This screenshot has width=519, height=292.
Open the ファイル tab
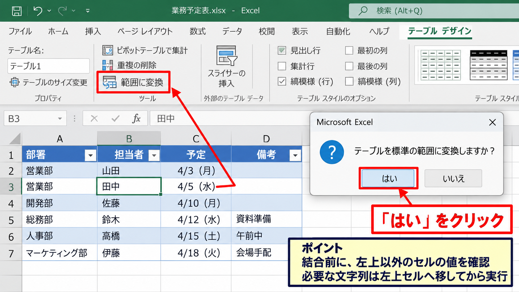(20, 31)
